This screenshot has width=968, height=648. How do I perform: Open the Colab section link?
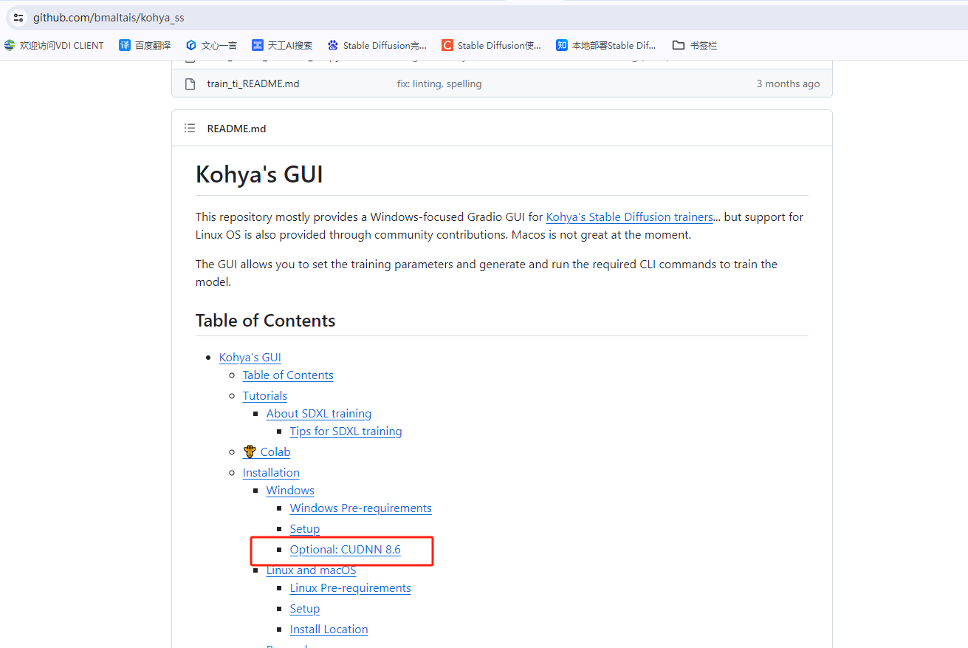(x=267, y=452)
